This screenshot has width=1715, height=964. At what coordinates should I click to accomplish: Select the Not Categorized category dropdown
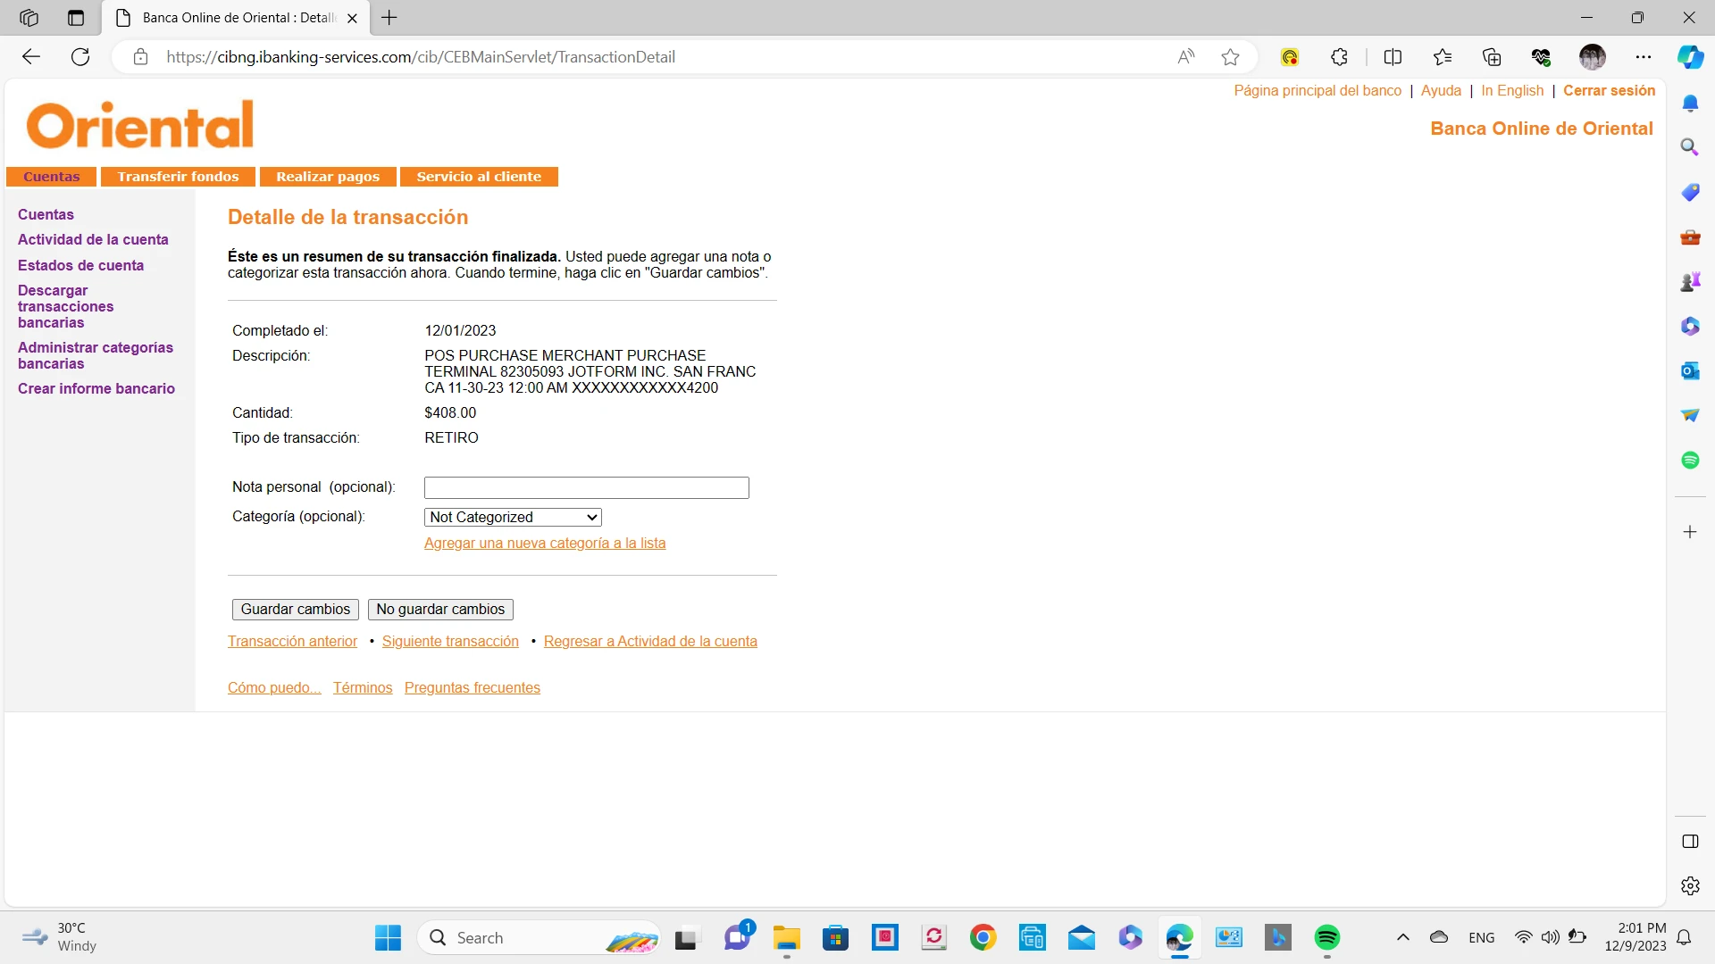pos(512,517)
